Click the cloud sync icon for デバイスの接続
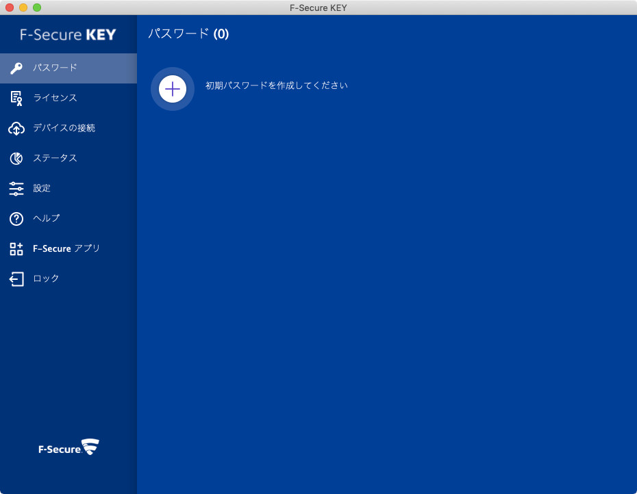 [16, 128]
